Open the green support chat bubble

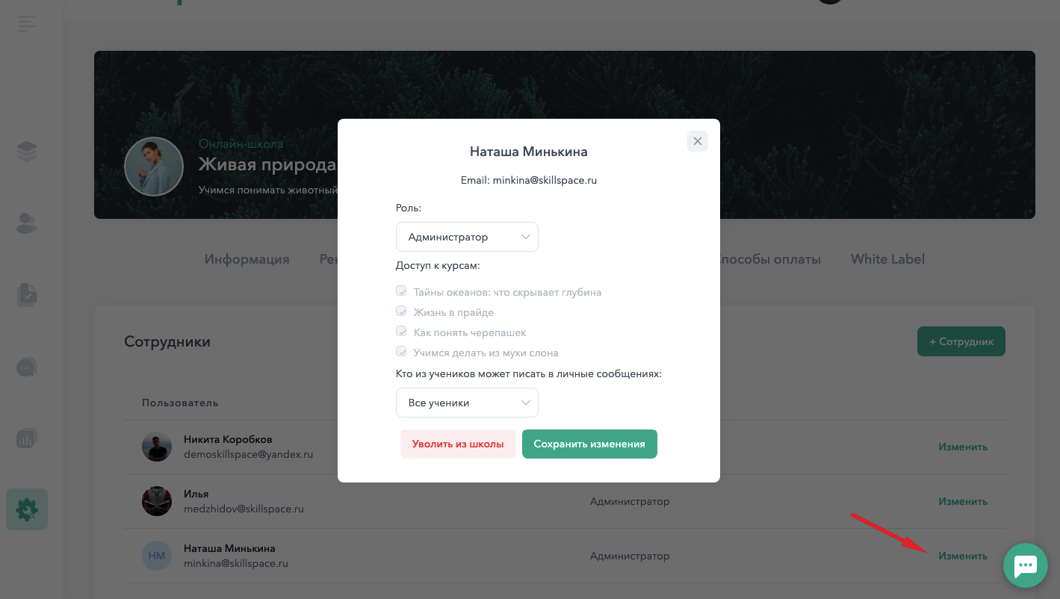tap(1026, 565)
